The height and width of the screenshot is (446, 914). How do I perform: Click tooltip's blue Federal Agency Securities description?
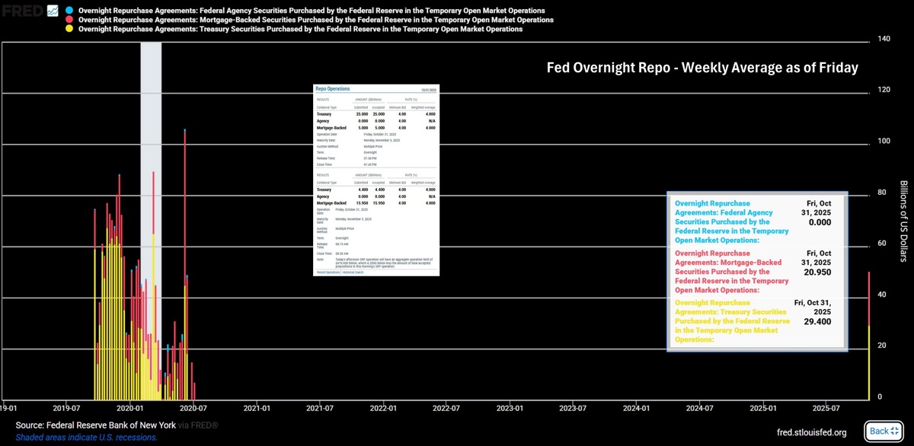[732, 221]
